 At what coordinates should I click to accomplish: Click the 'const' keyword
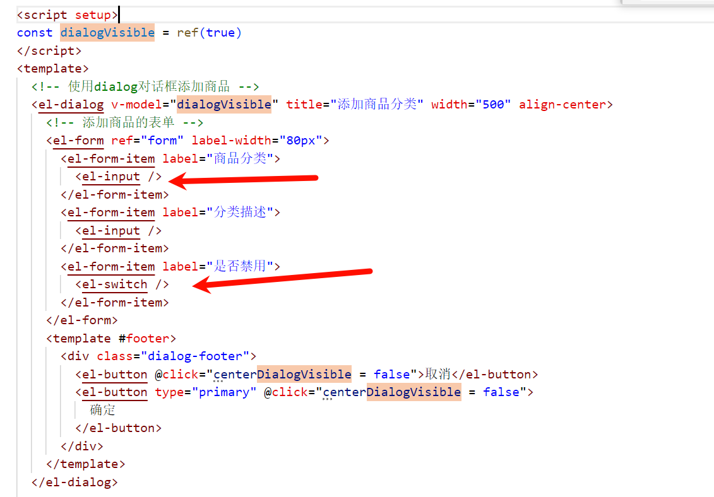pos(35,33)
